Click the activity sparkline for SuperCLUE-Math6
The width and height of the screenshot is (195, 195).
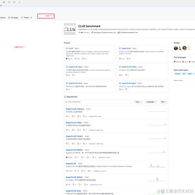coord(157,152)
